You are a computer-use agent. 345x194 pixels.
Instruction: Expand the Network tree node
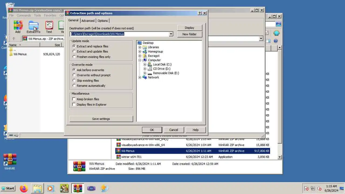pyautogui.click(x=140, y=77)
